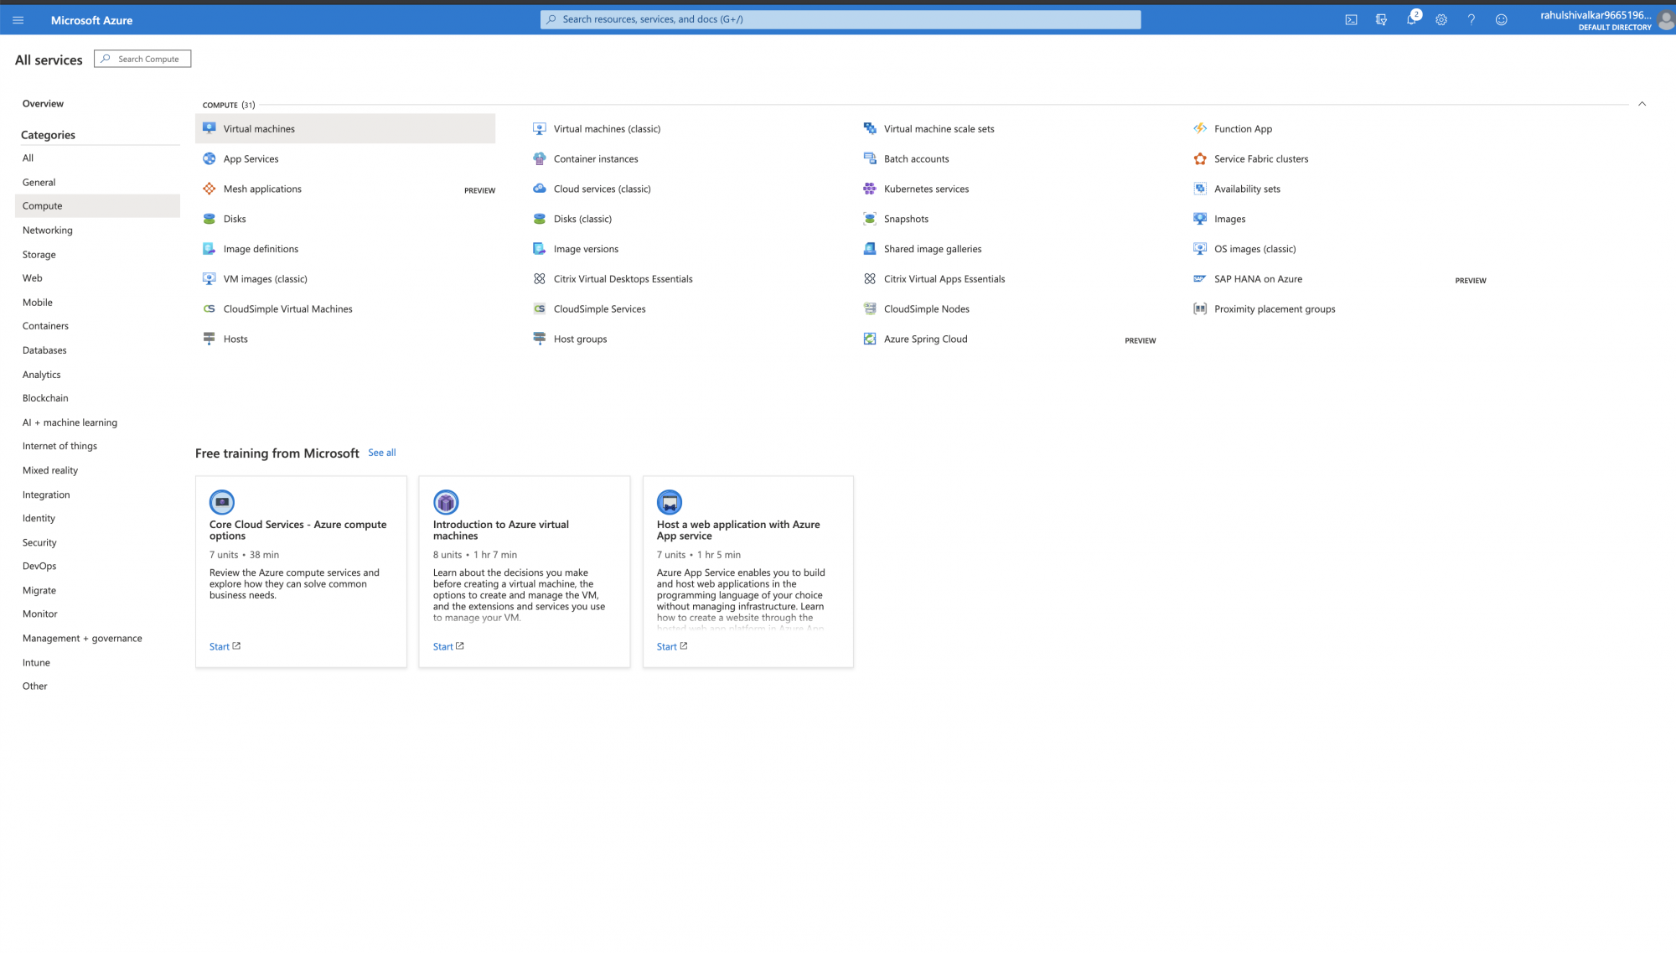Image resolution: width=1676 pixels, height=953 pixels.
Task: Open the notifications bell showing 2 alerts
Action: 1411,18
